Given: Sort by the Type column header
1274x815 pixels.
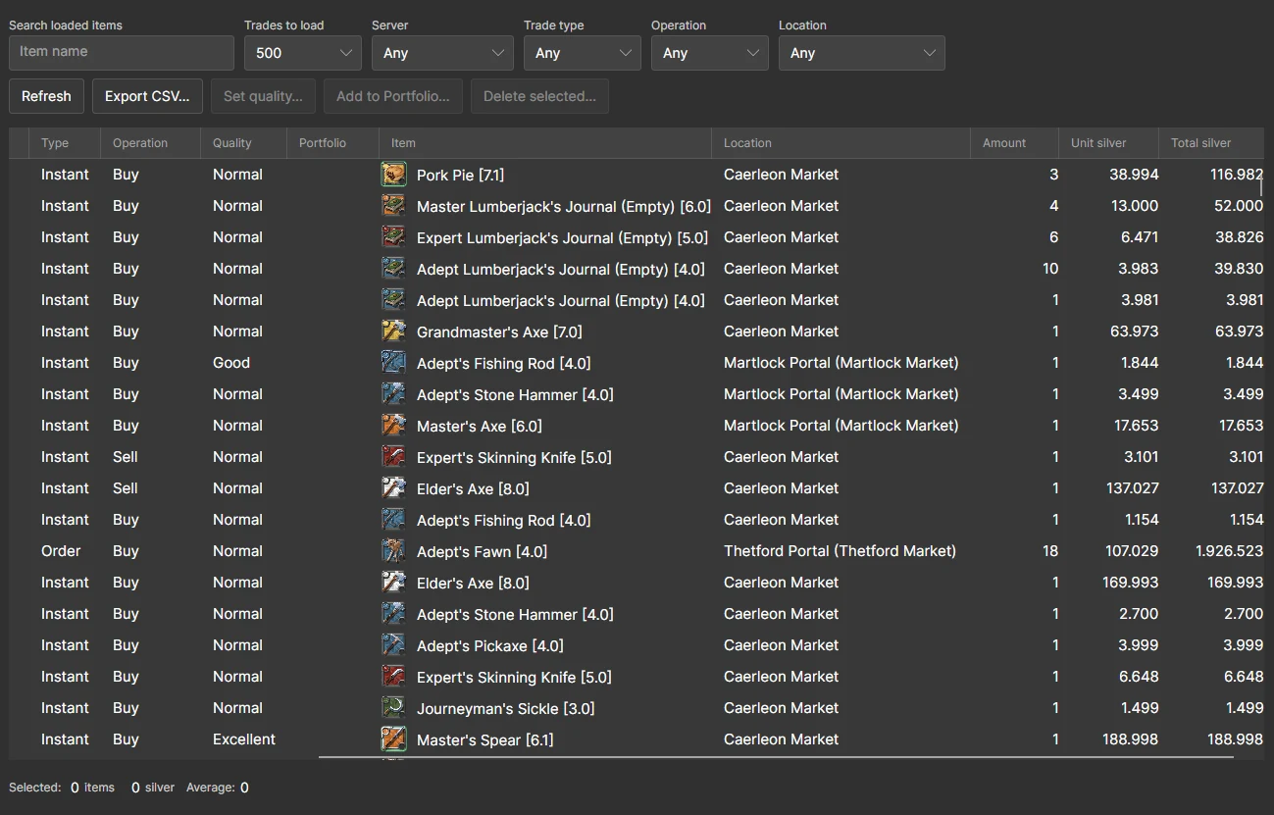Looking at the screenshot, I should point(65,143).
